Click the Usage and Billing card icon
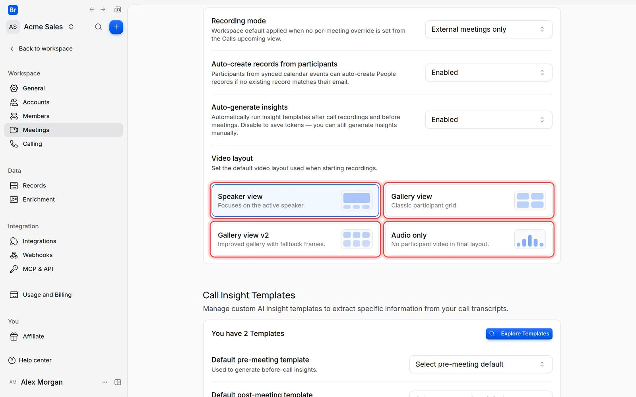Viewport: 636px width, 397px height. pyautogui.click(x=14, y=295)
